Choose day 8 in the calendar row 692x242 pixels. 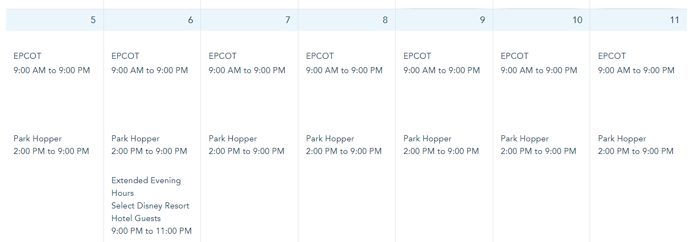pos(385,20)
